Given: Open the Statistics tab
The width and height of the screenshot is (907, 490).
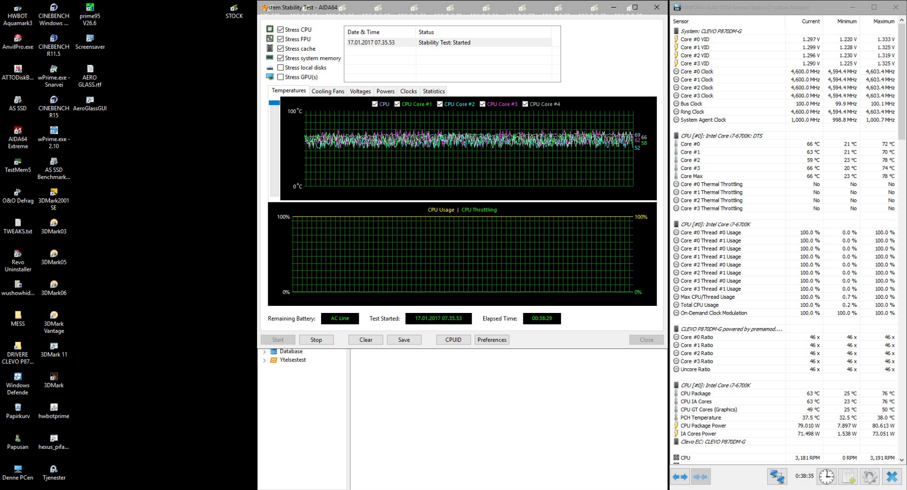Looking at the screenshot, I should [433, 91].
